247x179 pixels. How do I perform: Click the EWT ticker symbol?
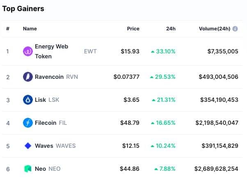[90, 51]
